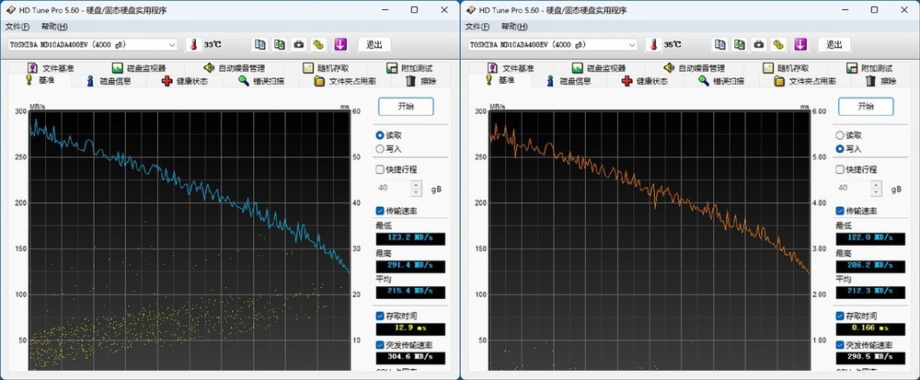The height and width of the screenshot is (380, 920).
Task: Click the first copy icon in left toolbar
Action: (x=259, y=44)
